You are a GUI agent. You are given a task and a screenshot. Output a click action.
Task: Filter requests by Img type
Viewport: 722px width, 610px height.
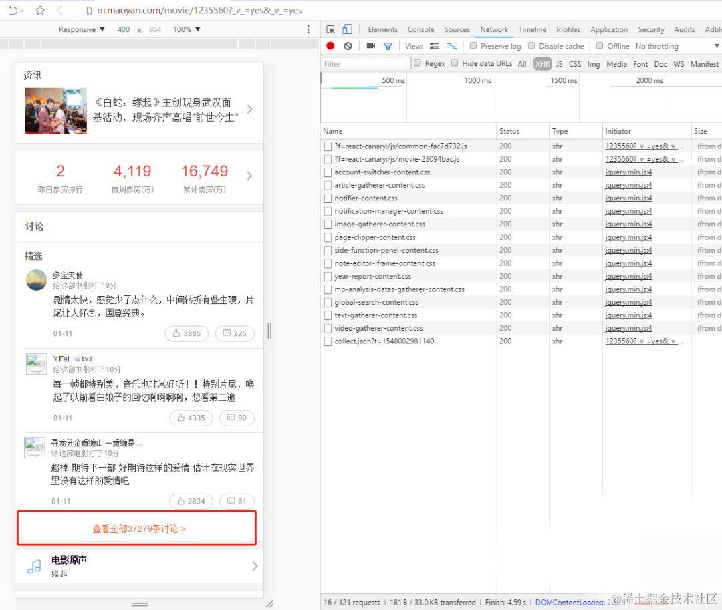594,64
